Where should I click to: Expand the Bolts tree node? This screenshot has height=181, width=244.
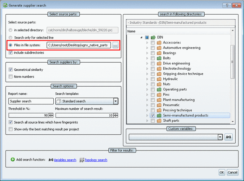147,58
